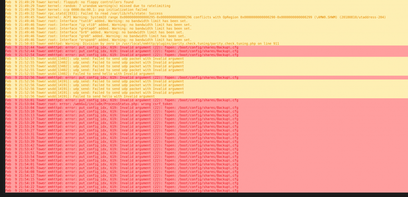Image resolution: width=408 pixels, height=197 pixels.
Task: Select the Interface "erspan0" added line
Action: tap(98, 40)
